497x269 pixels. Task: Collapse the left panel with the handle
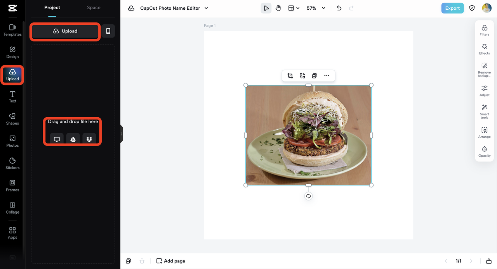(x=122, y=134)
